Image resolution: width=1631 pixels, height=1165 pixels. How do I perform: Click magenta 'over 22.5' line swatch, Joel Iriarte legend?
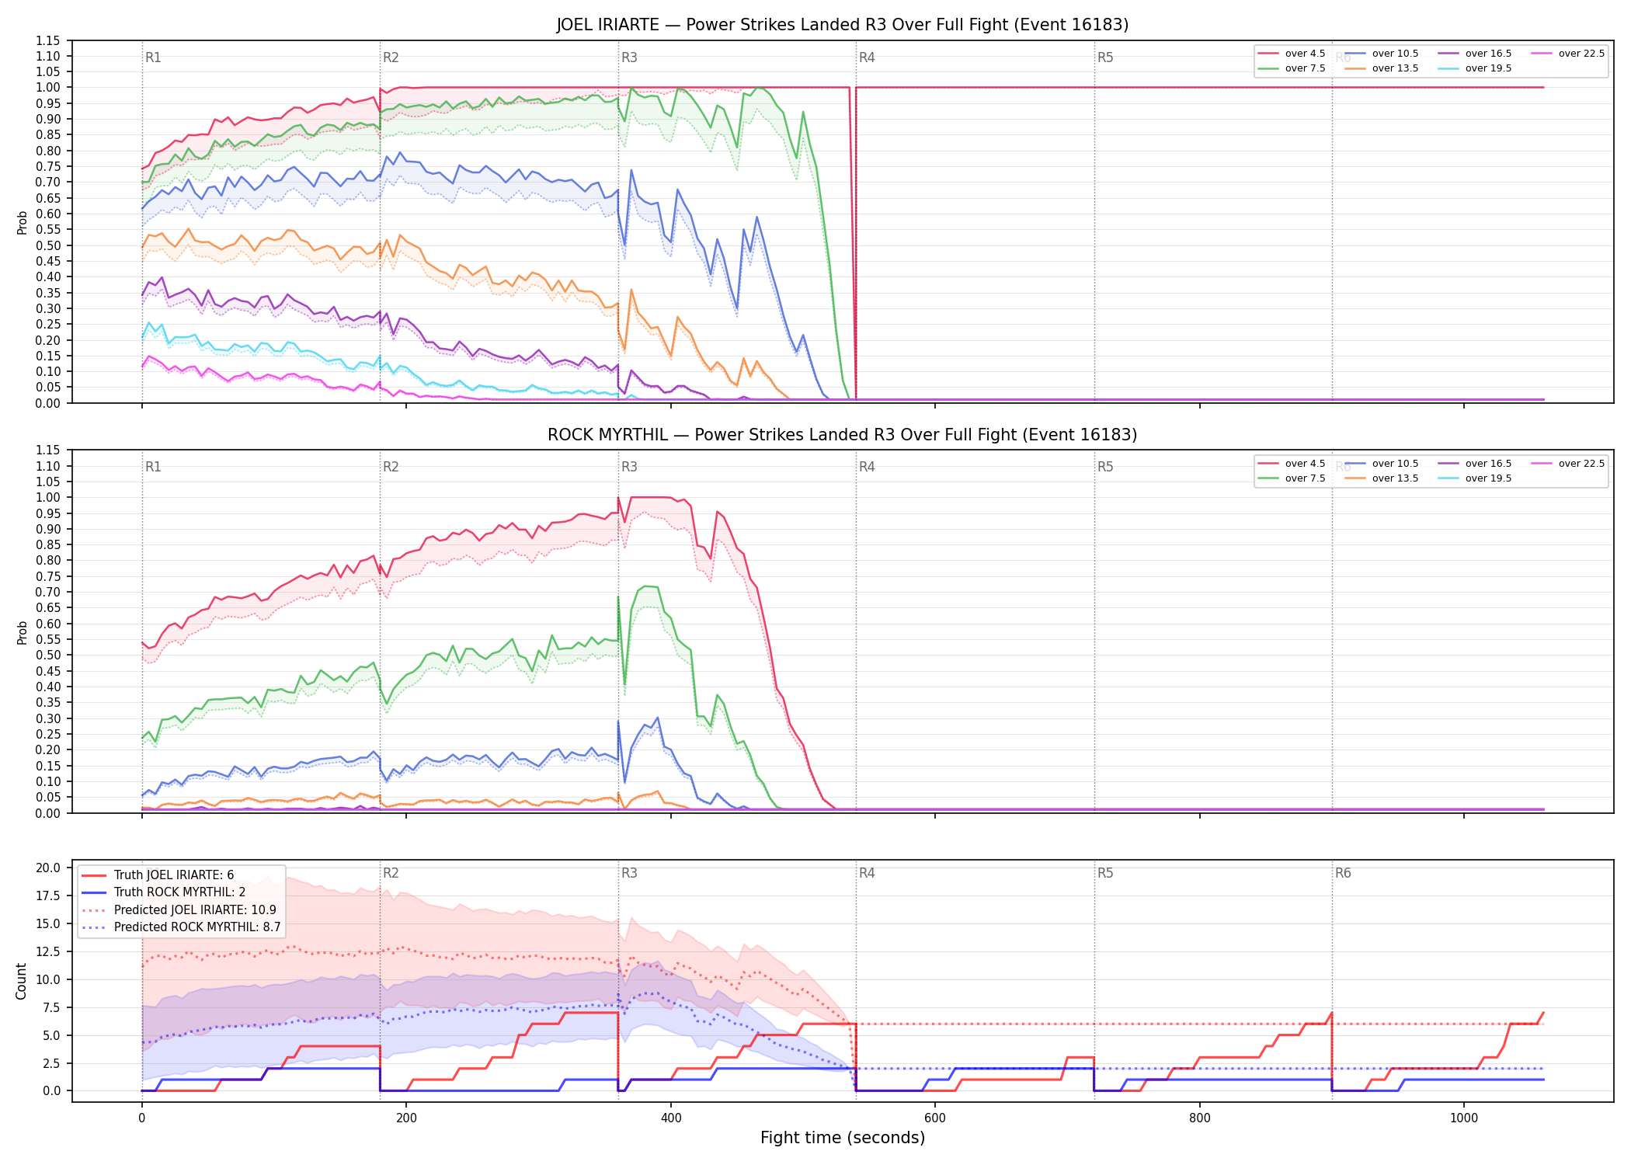point(1542,54)
